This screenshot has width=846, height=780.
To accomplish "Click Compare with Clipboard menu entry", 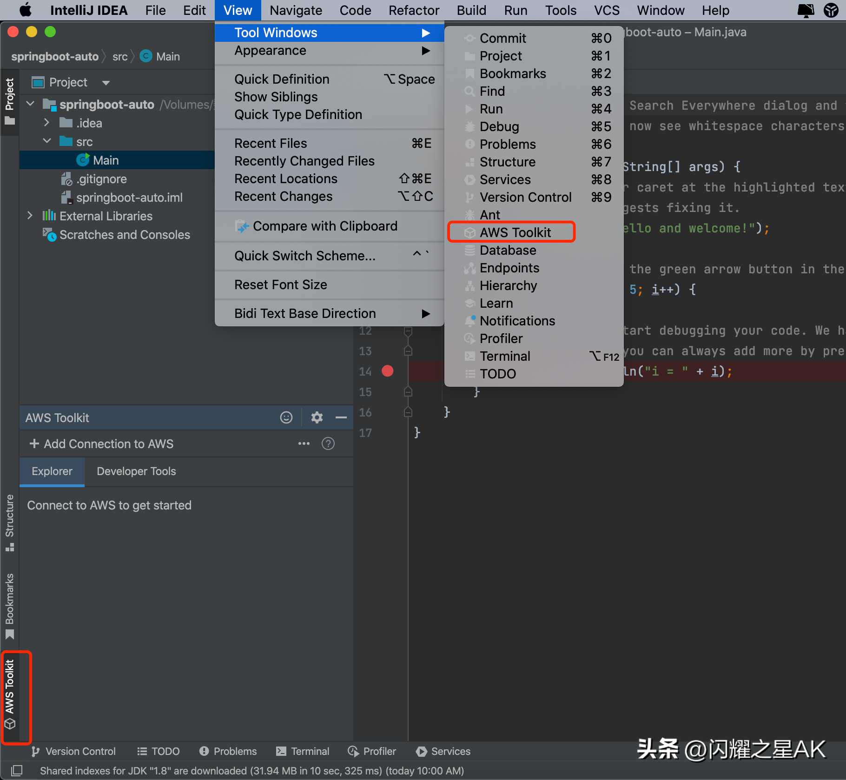I will 329,226.
